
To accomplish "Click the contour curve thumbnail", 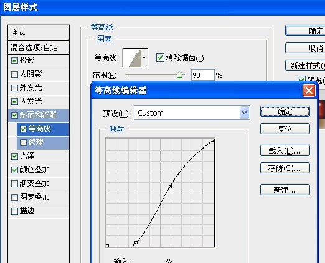I will tap(132, 58).
